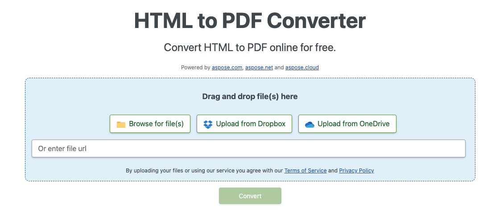View the Privacy Policy link

coord(356,170)
